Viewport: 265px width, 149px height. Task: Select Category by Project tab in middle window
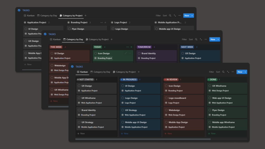[x=97, y=39]
